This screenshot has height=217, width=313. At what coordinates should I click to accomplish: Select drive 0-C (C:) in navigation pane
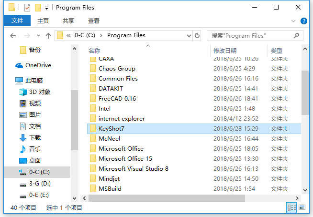(37, 172)
